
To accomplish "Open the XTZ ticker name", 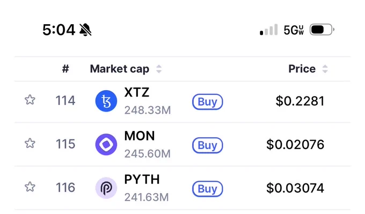I will [x=137, y=92].
